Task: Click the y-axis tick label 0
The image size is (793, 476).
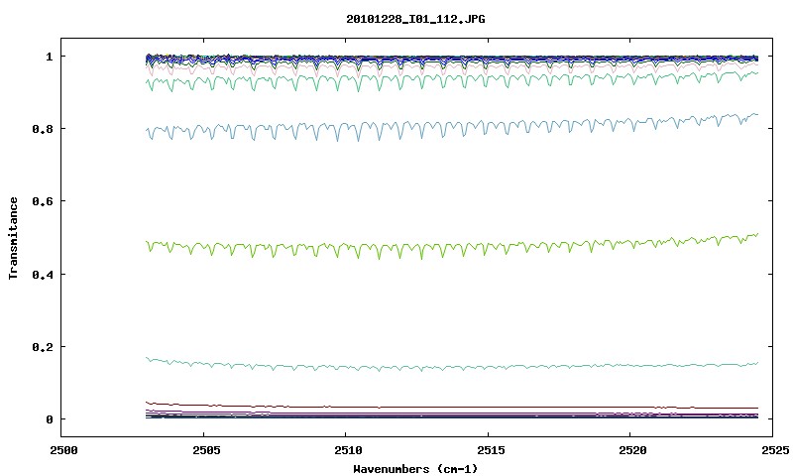Action: tap(49, 419)
